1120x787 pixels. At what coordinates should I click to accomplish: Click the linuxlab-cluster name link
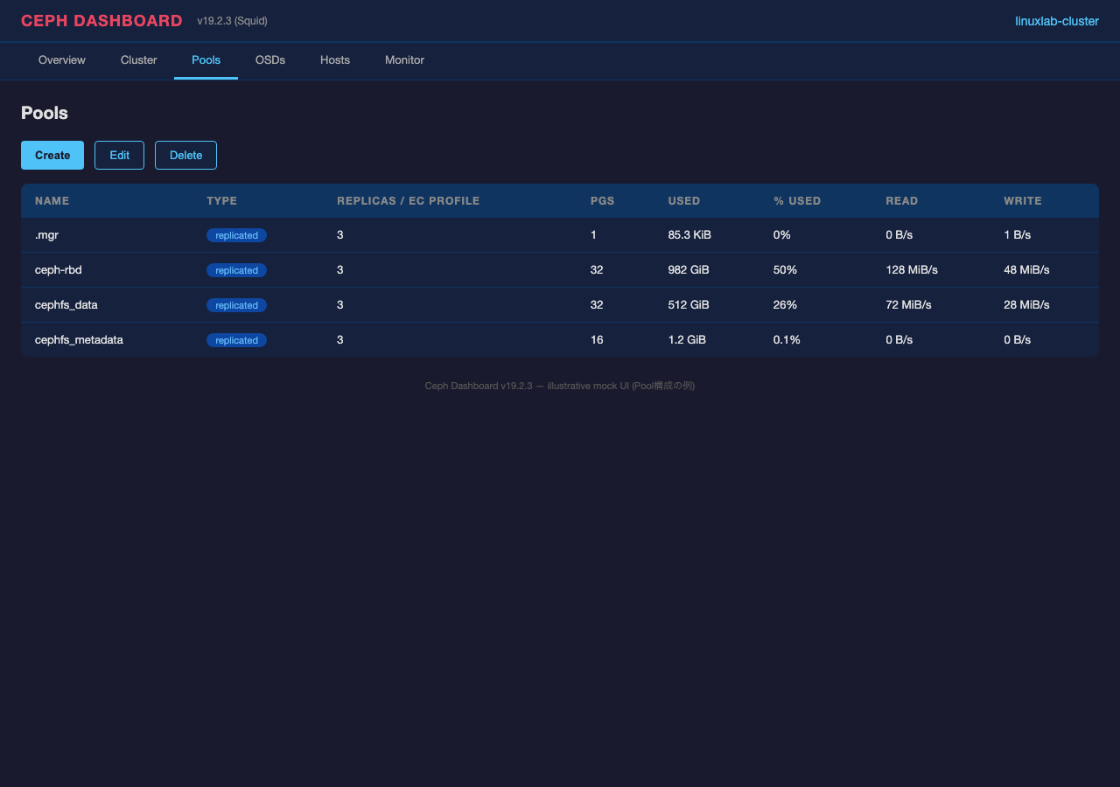[1057, 21]
